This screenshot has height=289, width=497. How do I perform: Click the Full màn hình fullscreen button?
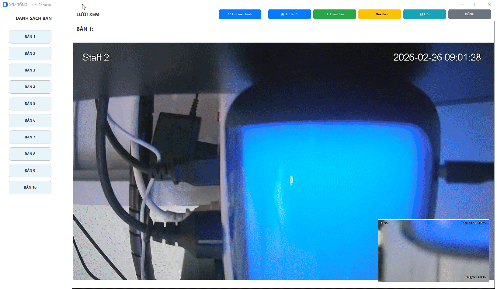[240, 14]
